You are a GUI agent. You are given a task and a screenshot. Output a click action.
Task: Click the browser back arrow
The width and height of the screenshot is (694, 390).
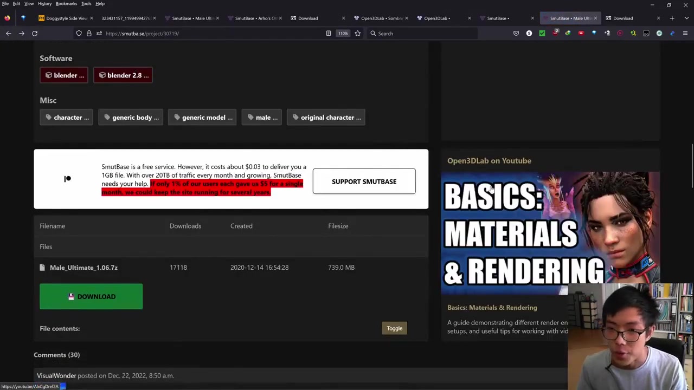tap(9, 34)
